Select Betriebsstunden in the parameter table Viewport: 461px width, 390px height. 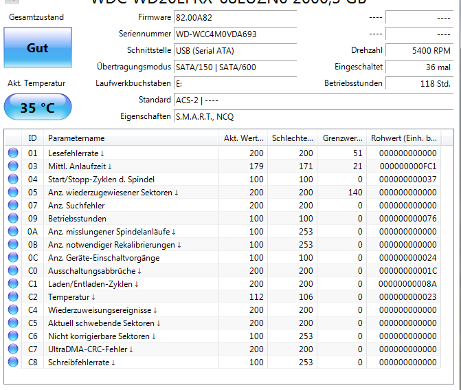coord(77,219)
